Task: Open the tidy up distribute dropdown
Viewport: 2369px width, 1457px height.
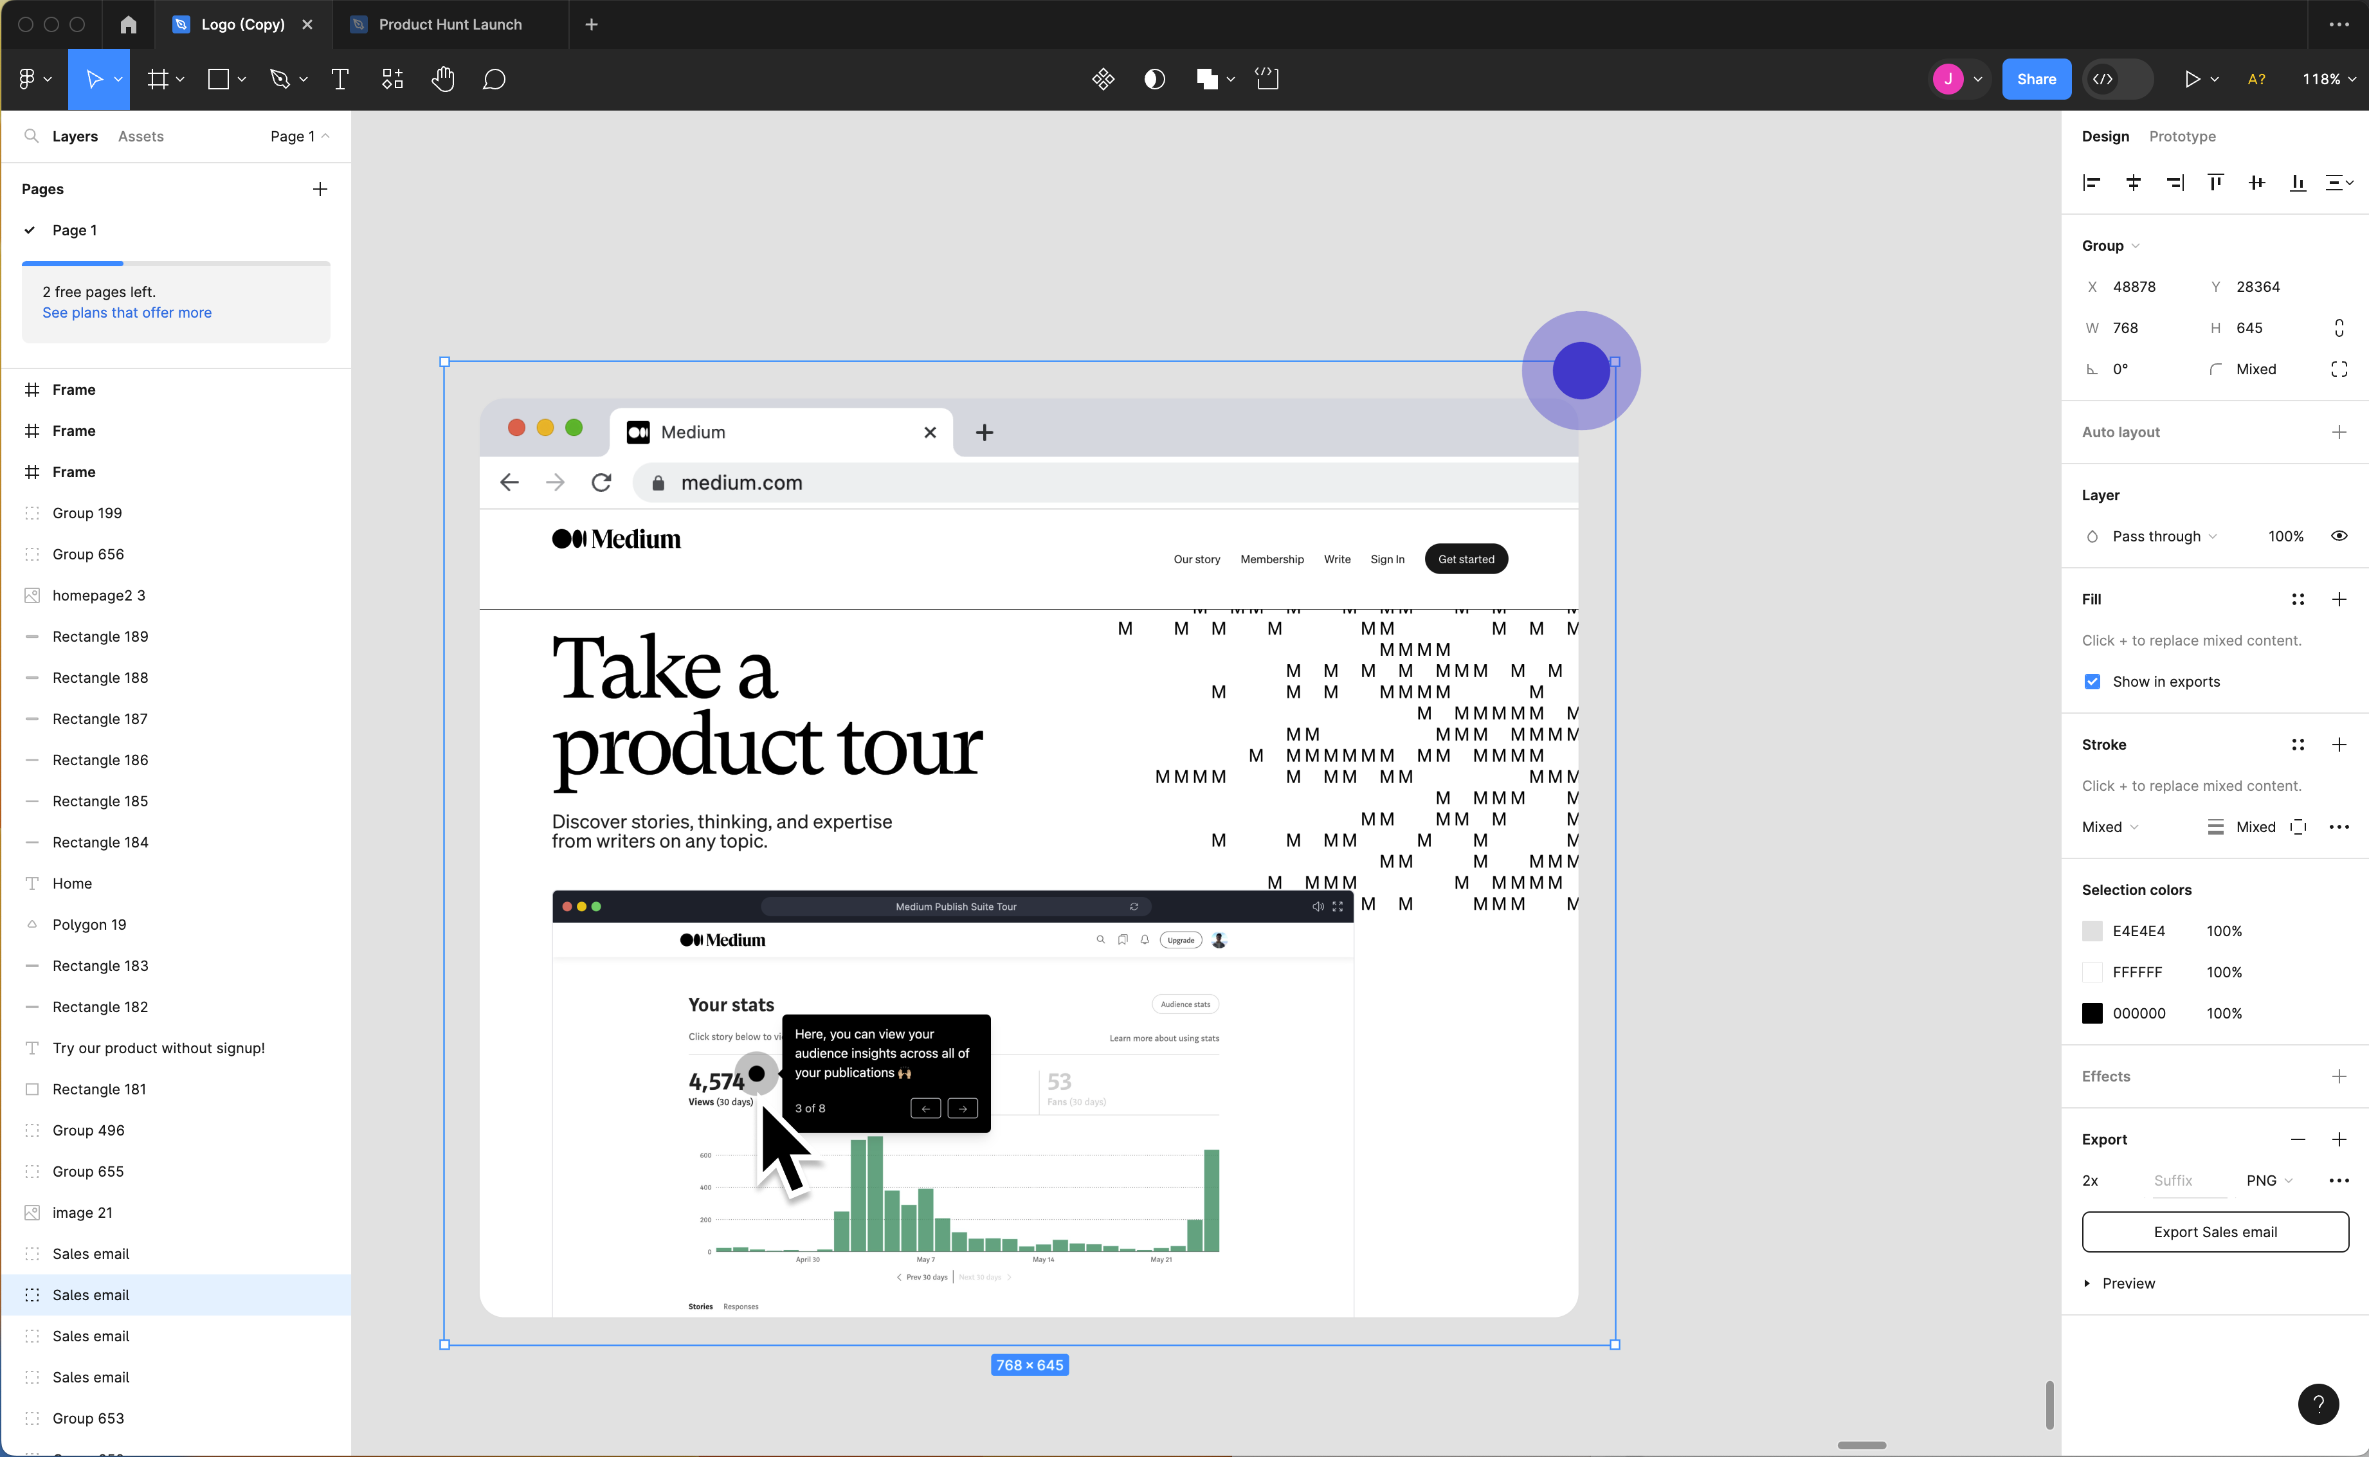Action: click(x=2339, y=183)
